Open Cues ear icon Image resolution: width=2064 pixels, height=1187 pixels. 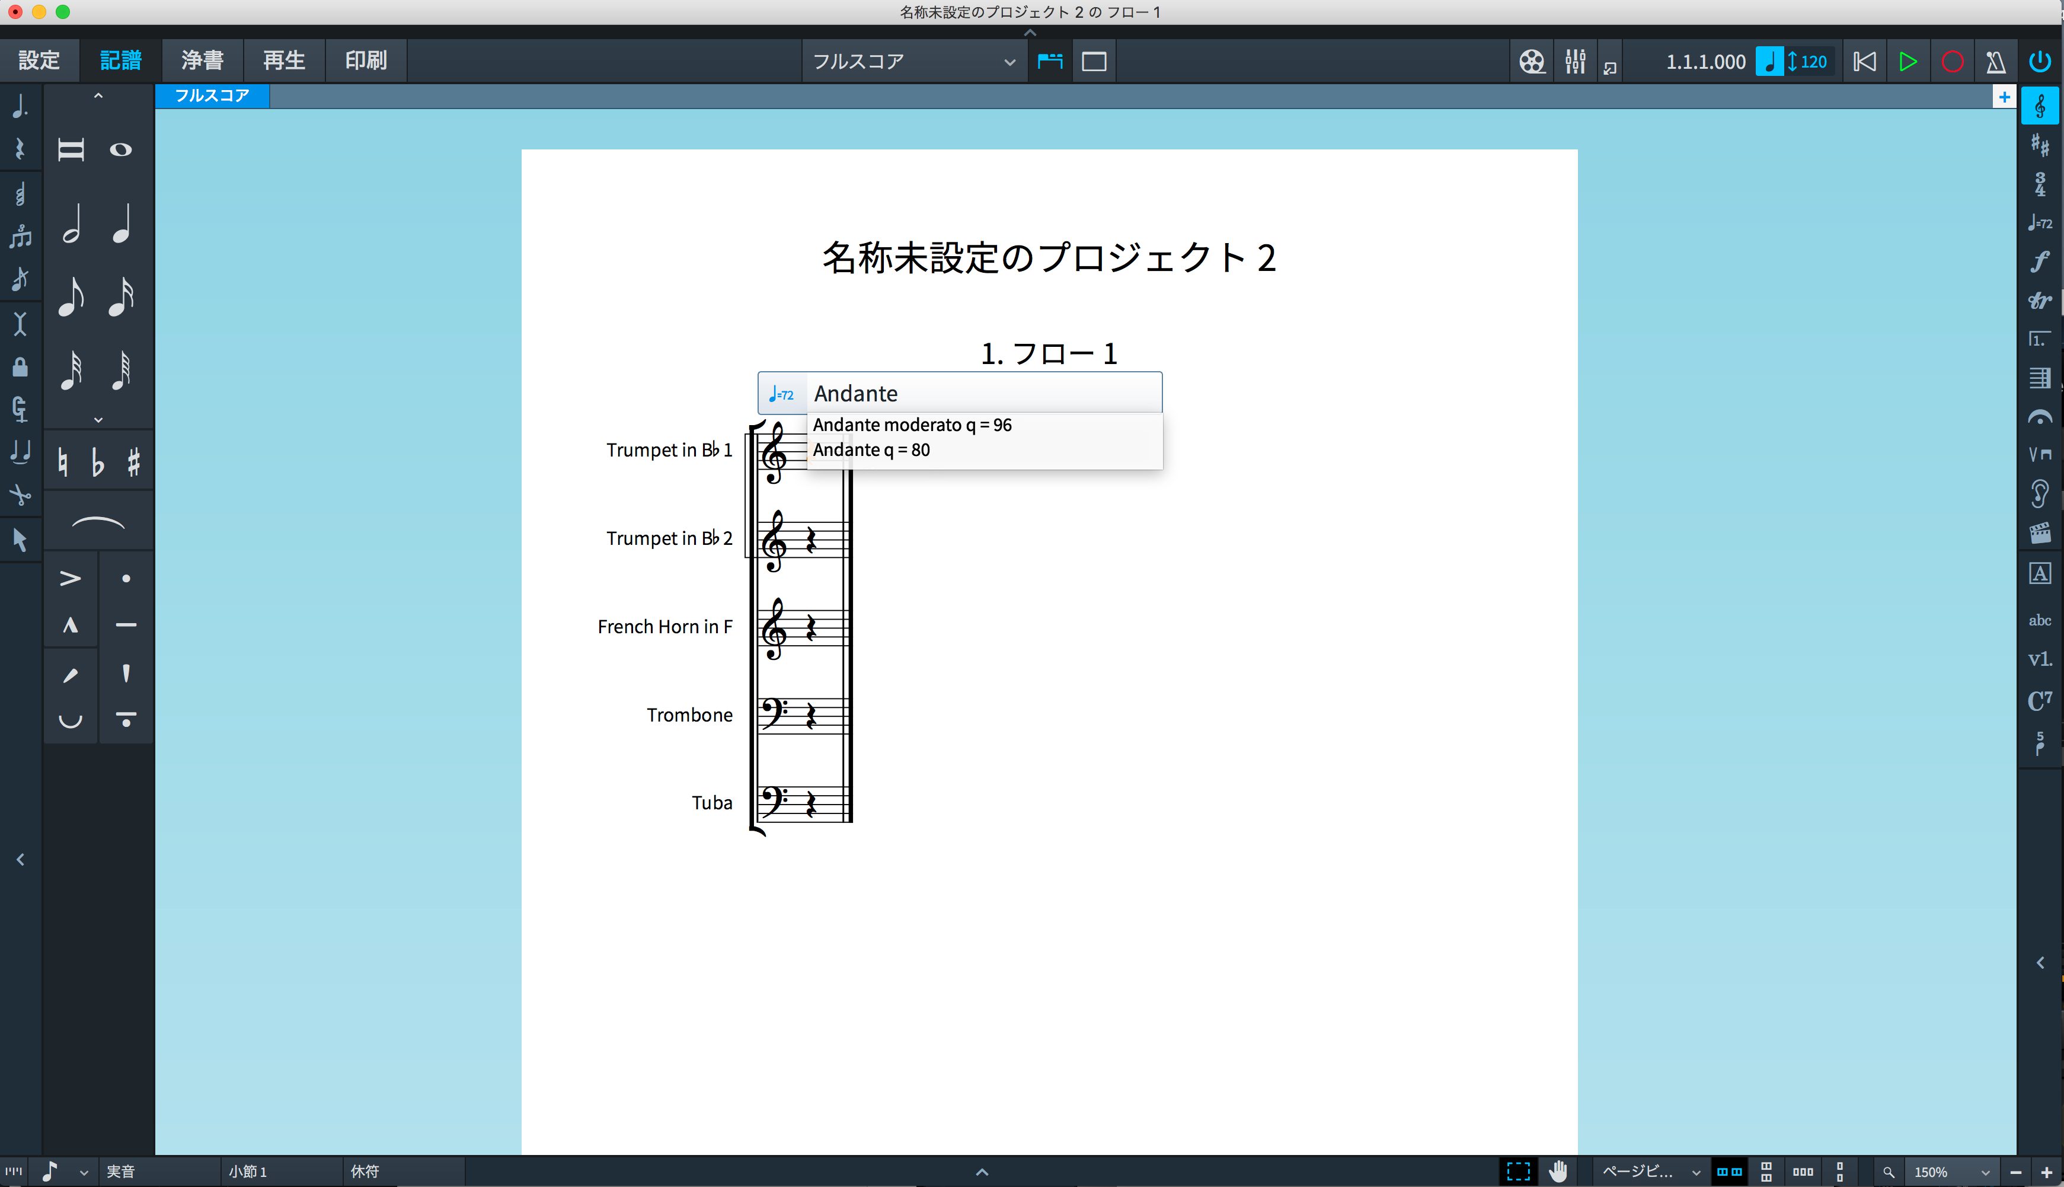[2040, 494]
